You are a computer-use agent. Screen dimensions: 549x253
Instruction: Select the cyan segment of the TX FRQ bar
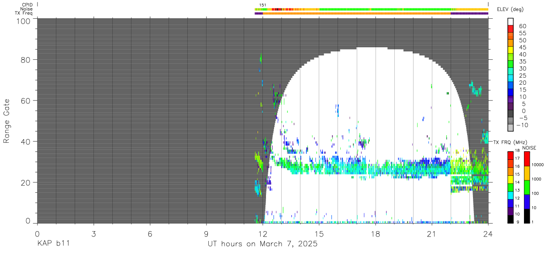[x=511, y=195]
